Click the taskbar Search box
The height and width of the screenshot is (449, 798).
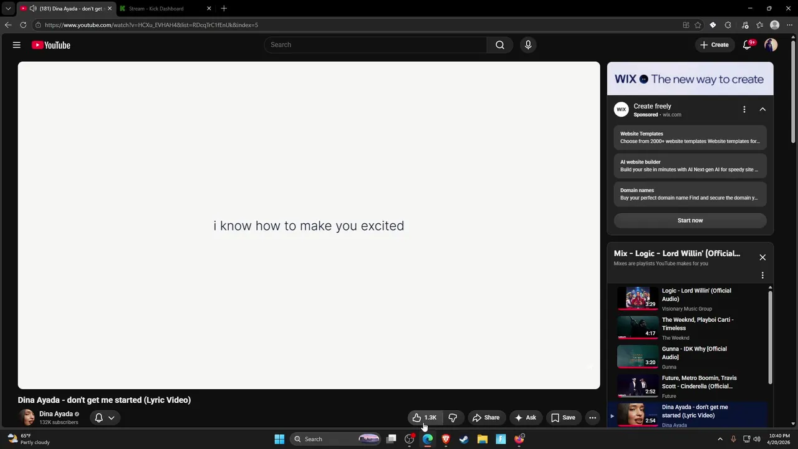click(x=337, y=439)
